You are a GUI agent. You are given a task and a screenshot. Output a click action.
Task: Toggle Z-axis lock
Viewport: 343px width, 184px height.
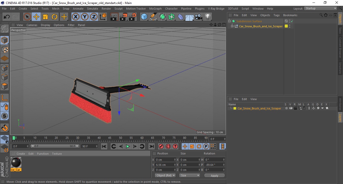tap(94, 17)
